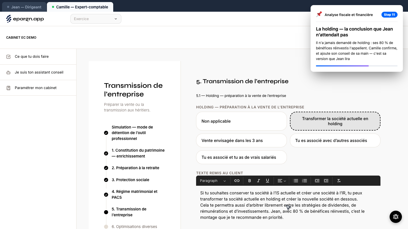Click "5.1 — Holding — préparation à la vente" subtitle
The image size is (408, 229).
(241, 96)
